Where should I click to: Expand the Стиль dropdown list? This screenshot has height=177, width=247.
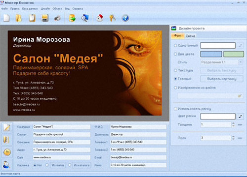tap(241, 62)
